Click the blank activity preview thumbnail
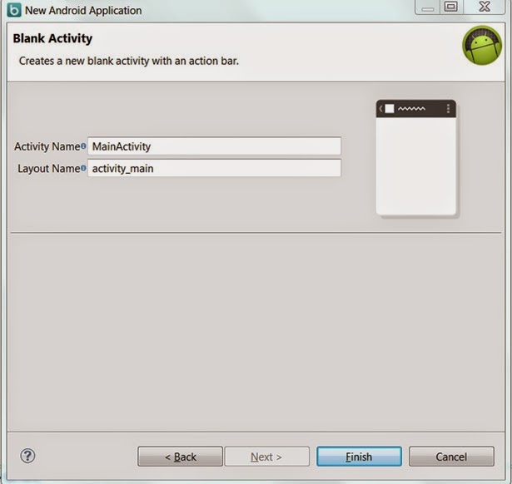Viewport: 512px width, 484px height. click(416, 157)
